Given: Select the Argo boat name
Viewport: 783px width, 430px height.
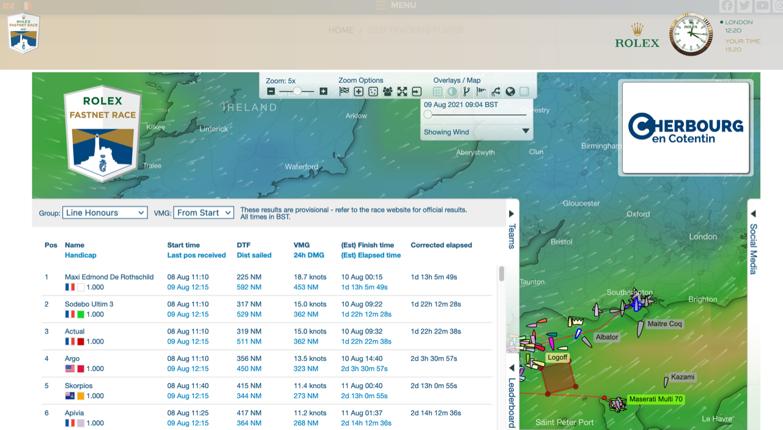Looking at the screenshot, I should coord(72,358).
